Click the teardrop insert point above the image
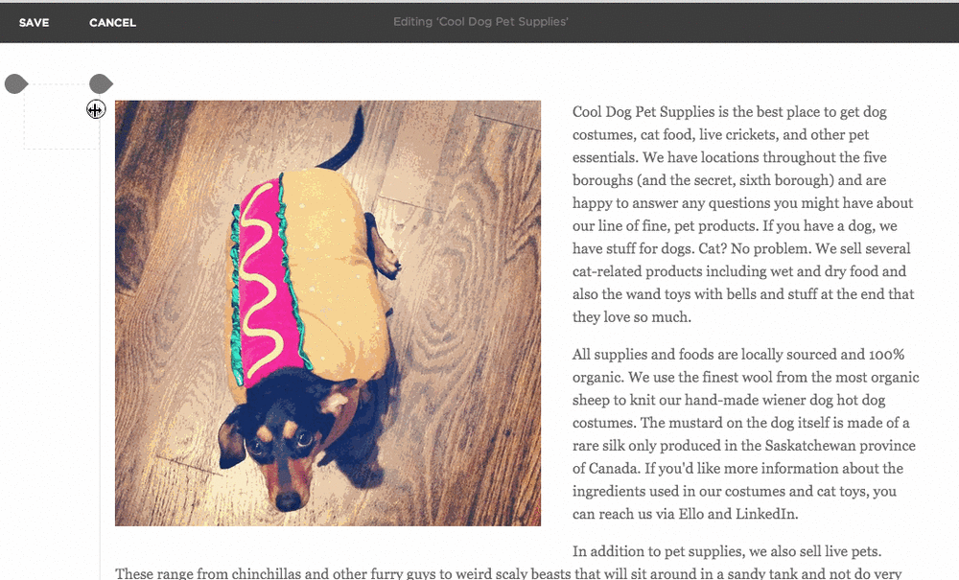959x580 pixels. (101, 83)
